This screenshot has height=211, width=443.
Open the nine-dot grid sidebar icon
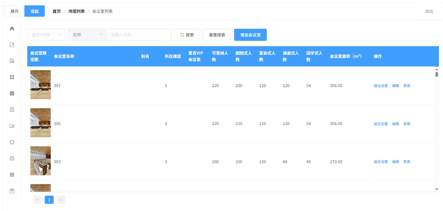point(12,175)
